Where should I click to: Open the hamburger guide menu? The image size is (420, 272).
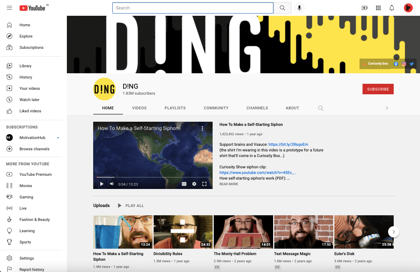pyautogui.click(x=9, y=8)
